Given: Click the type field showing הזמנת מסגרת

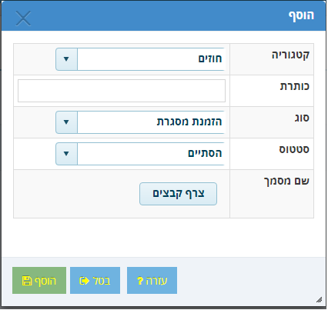Looking at the screenshot, I should [x=151, y=122].
